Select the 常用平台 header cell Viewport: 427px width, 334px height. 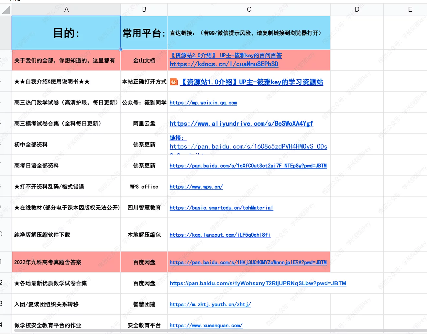(144, 33)
